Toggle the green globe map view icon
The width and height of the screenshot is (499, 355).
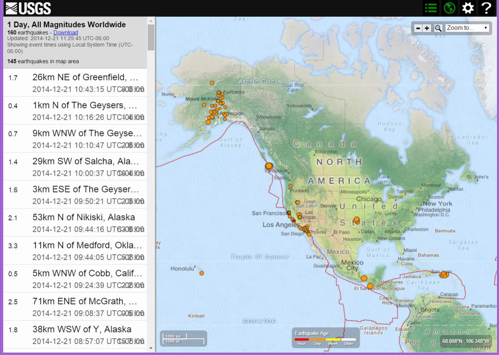[x=449, y=8]
